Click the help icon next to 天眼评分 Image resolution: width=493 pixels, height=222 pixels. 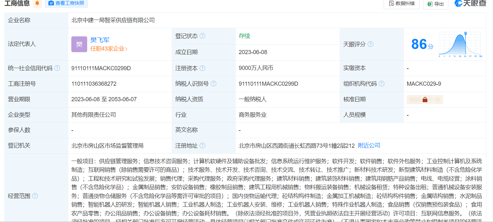point(370,44)
